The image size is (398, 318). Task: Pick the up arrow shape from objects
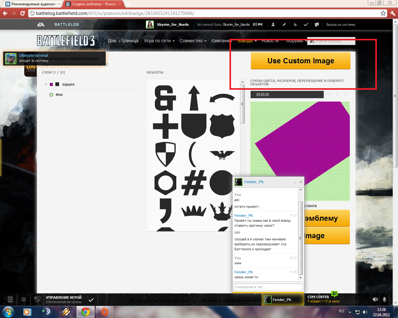click(194, 98)
